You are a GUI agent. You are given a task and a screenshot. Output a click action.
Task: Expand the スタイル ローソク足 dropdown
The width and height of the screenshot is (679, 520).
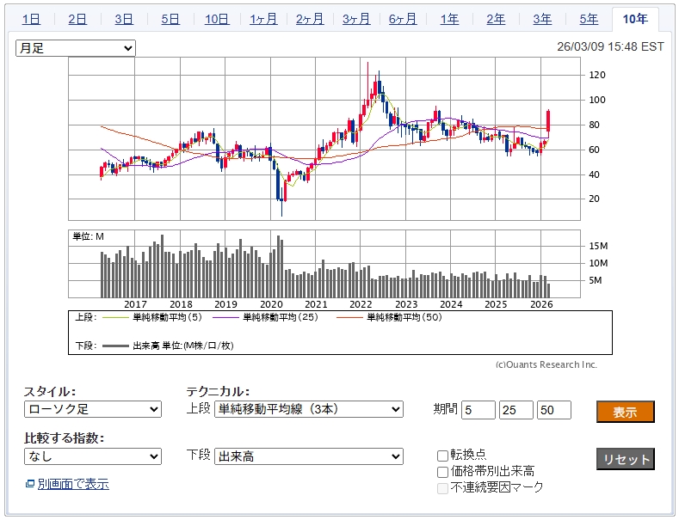92,409
